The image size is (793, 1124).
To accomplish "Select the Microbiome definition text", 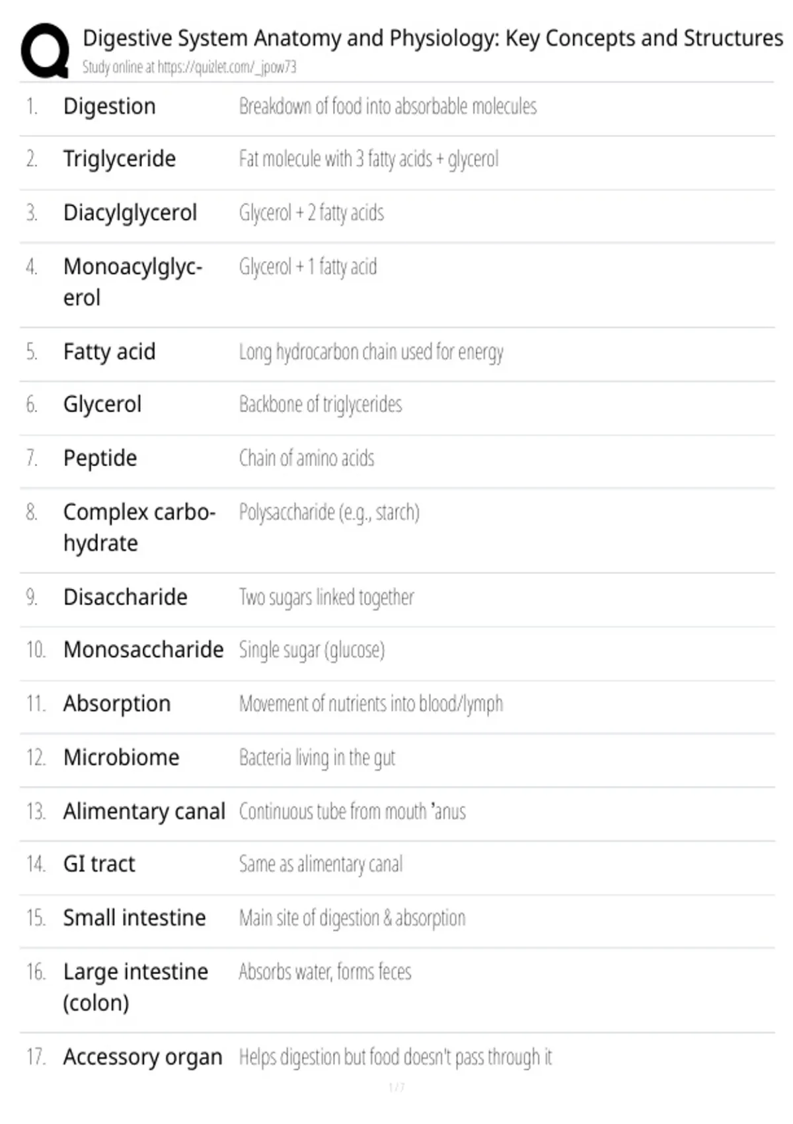I will (317, 758).
